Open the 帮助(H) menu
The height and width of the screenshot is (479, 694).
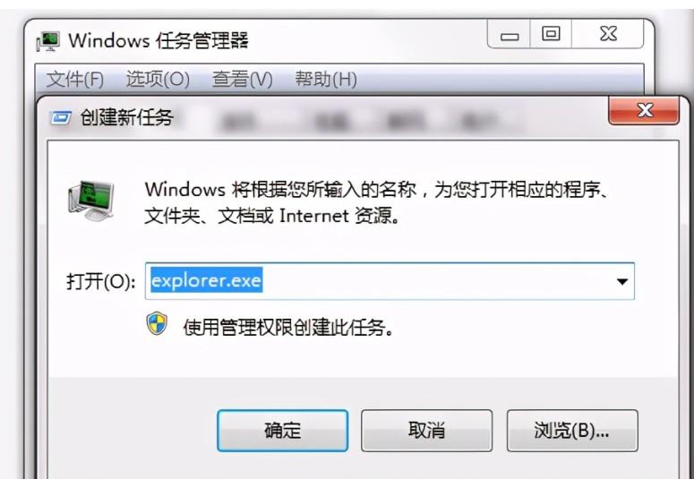click(326, 80)
